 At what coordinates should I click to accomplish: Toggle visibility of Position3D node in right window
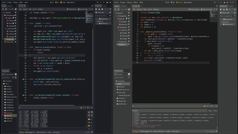tap(129, 41)
